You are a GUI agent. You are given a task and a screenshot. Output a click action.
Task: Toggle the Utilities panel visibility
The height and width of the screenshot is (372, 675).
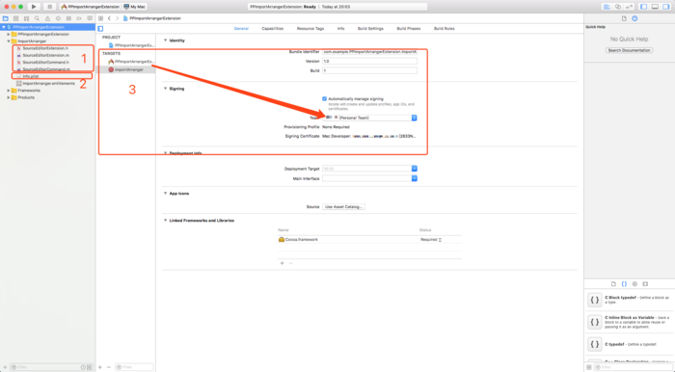click(x=666, y=7)
